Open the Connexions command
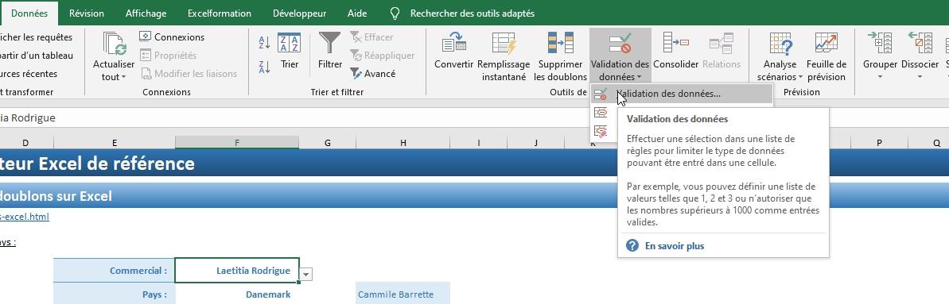 172,37
